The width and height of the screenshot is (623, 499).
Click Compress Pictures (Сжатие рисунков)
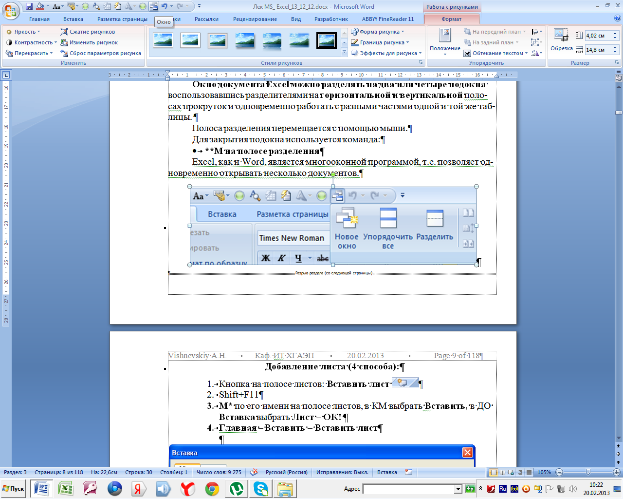pyautogui.click(x=88, y=32)
